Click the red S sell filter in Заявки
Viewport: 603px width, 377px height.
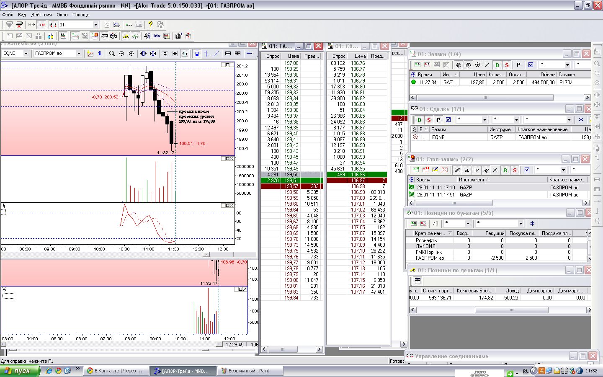point(507,65)
